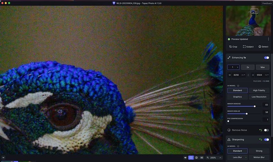Disable the Sharpening toggle
The height and width of the screenshot is (162, 273).
click(x=267, y=140)
